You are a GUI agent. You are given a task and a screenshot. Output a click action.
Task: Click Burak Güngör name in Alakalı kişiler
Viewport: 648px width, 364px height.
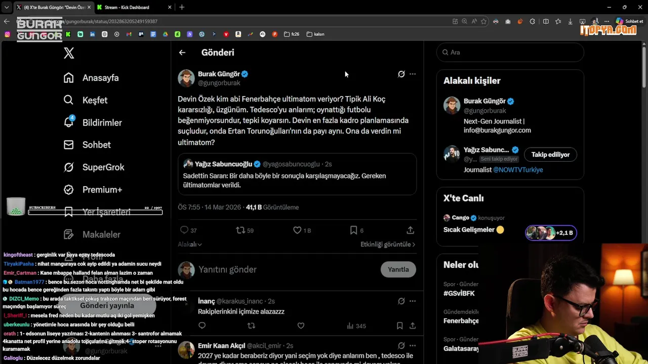click(484, 101)
